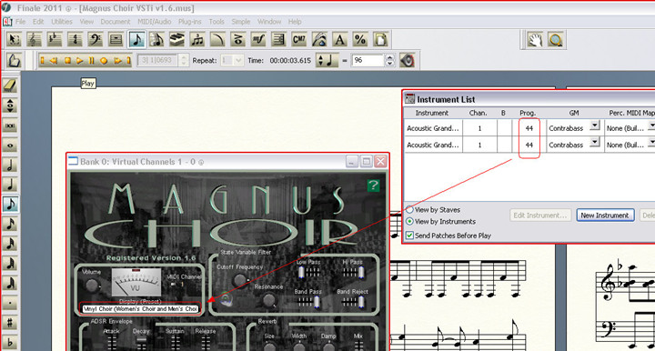The image size is (655, 351).
Task: Choose the augmentation dot in palette
Action: coord(10,303)
